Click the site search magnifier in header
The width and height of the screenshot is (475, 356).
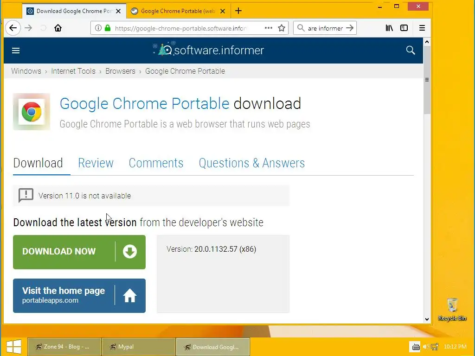click(x=411, y=50)
